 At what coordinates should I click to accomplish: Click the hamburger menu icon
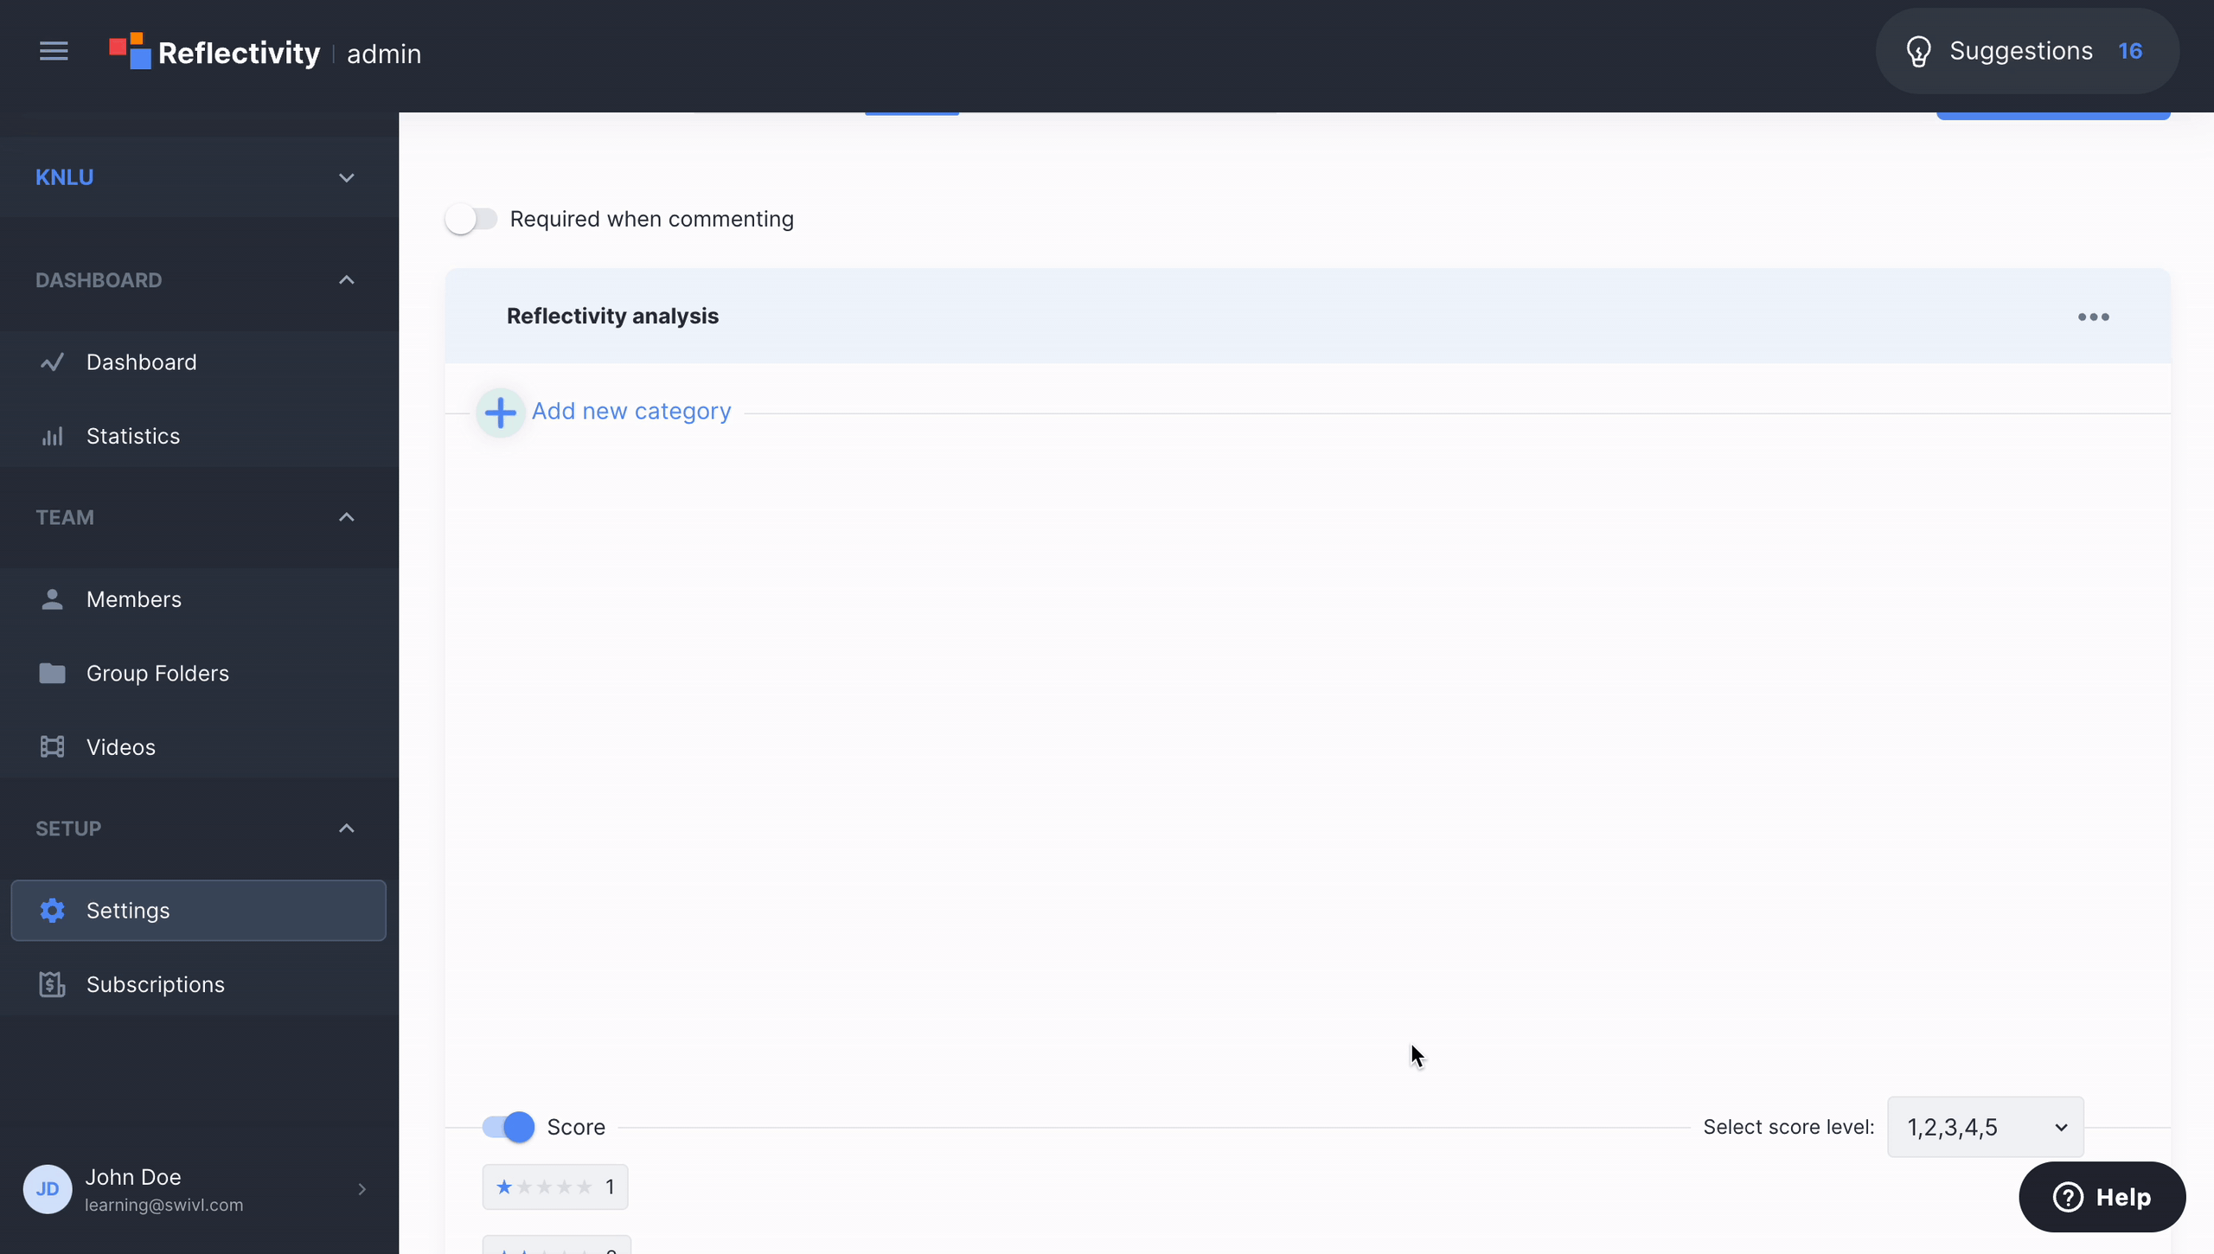coord(52,50)
